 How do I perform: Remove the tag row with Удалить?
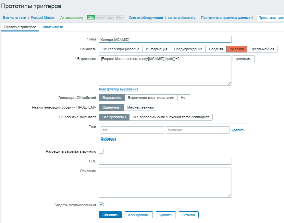pos(238,130)
